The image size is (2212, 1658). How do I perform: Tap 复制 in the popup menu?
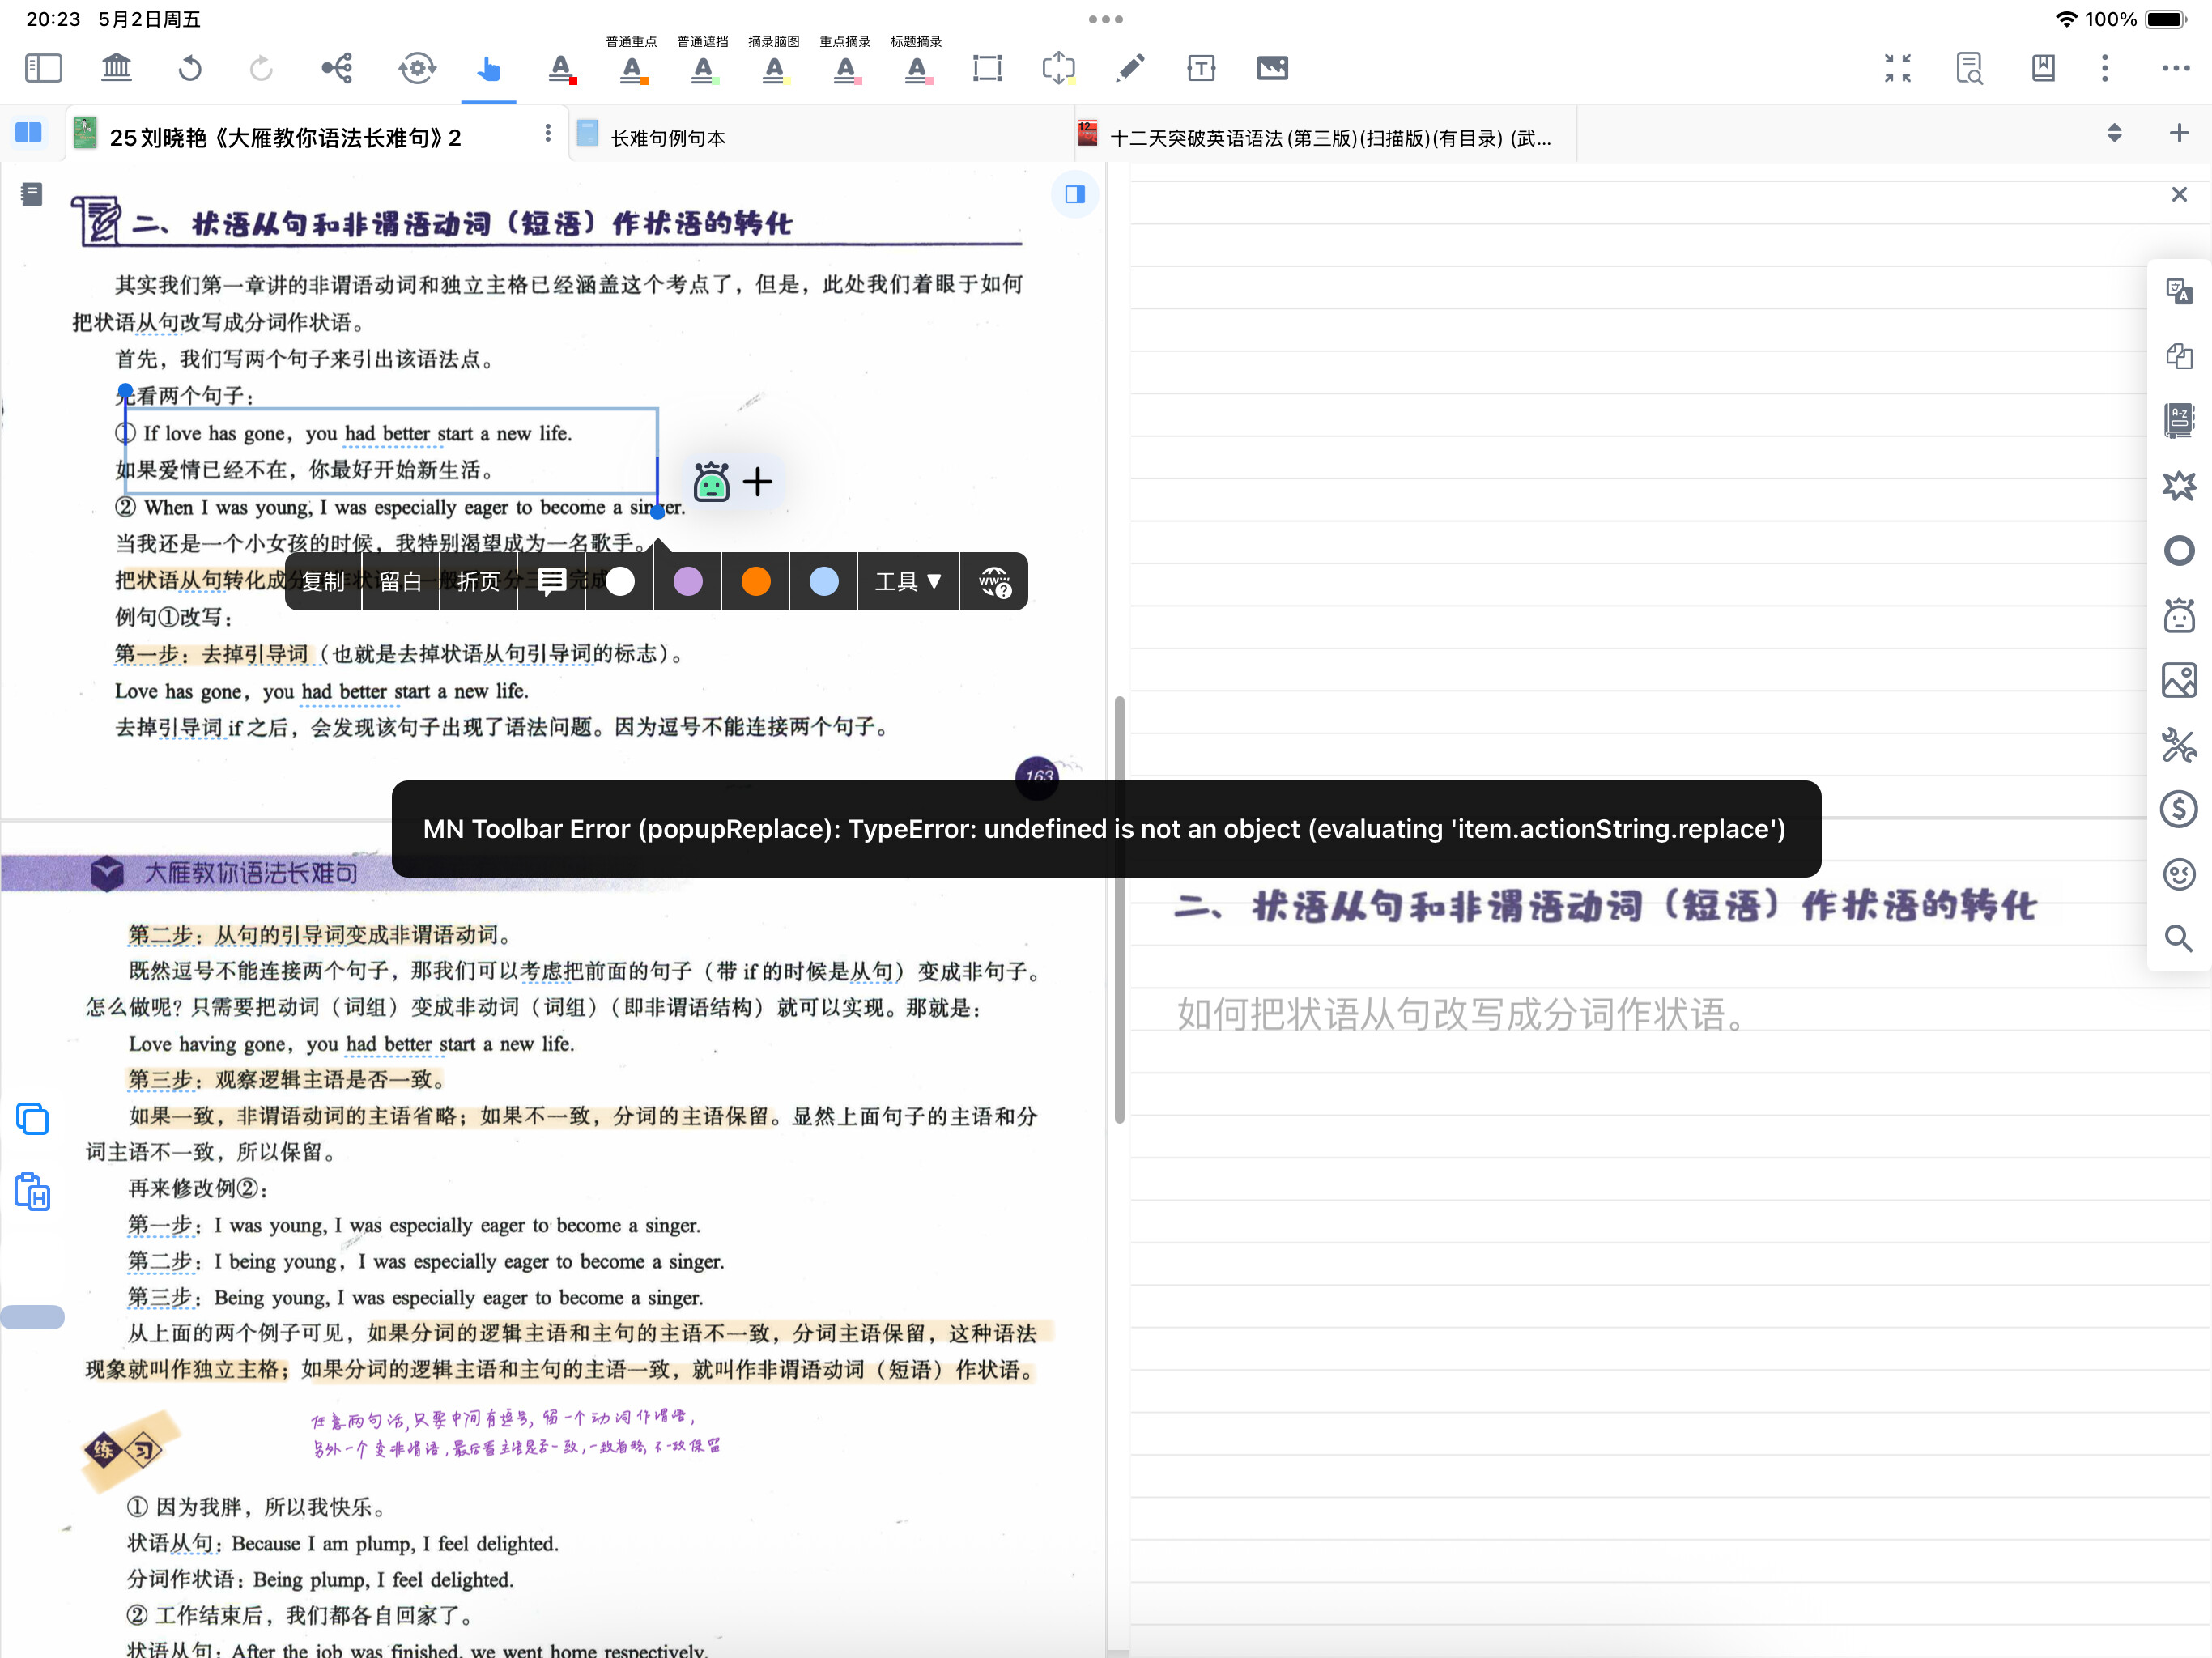click(322, 581)
